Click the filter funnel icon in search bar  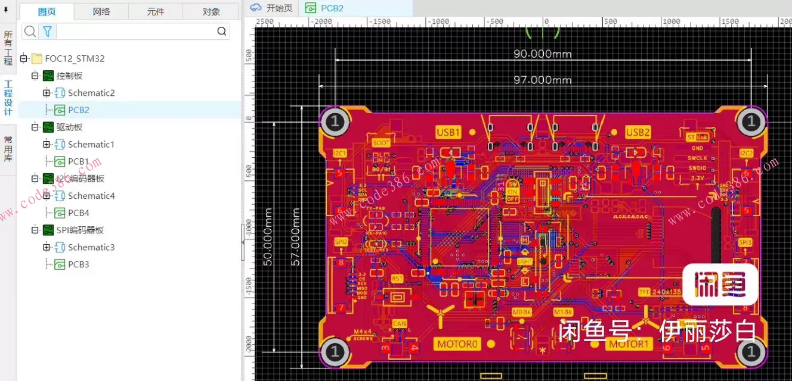click(47, 32)
